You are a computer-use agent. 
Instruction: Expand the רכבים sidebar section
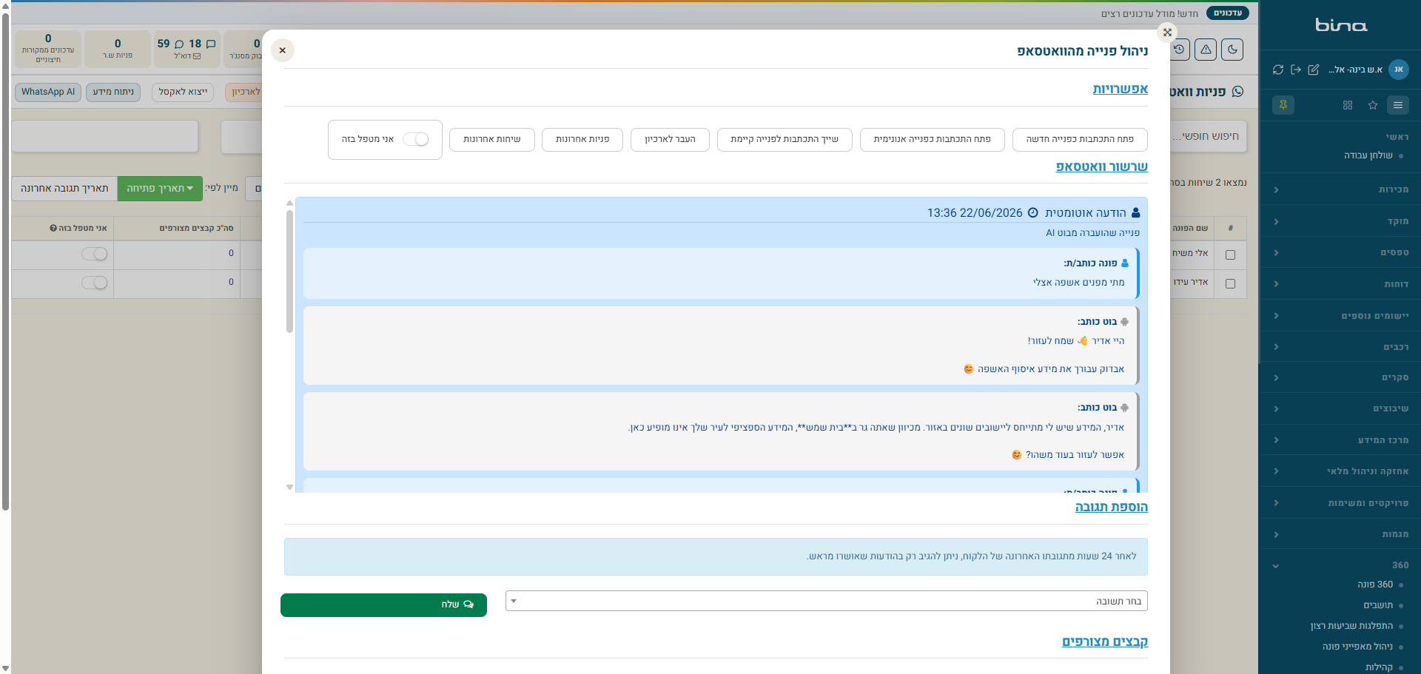point(1340,347)
